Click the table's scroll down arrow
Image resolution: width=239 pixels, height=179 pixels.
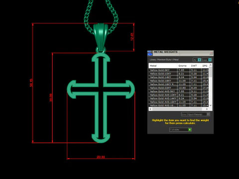click(x=211, y=105)
